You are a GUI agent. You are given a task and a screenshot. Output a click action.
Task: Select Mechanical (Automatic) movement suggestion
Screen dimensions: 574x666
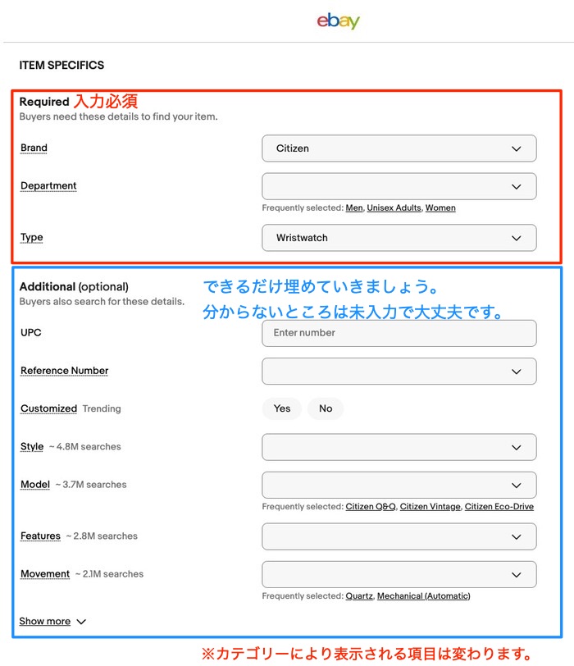[x=423, y=596]
